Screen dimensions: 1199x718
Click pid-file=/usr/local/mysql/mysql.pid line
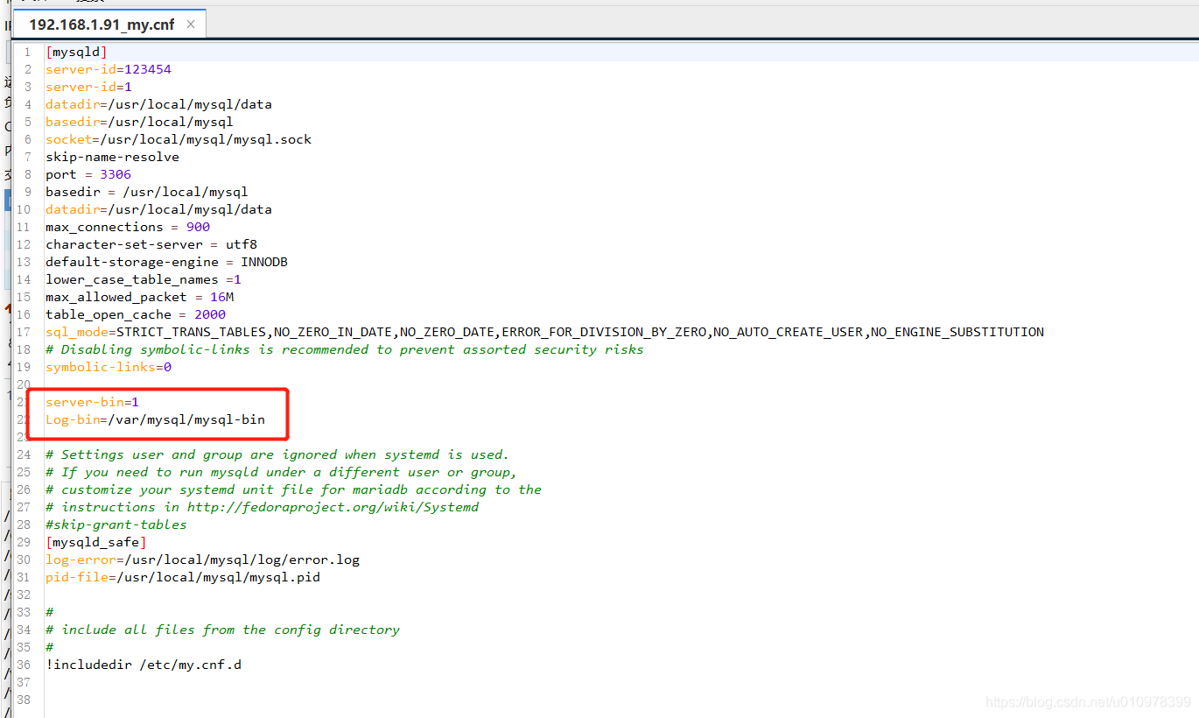(x=183, y=577)
